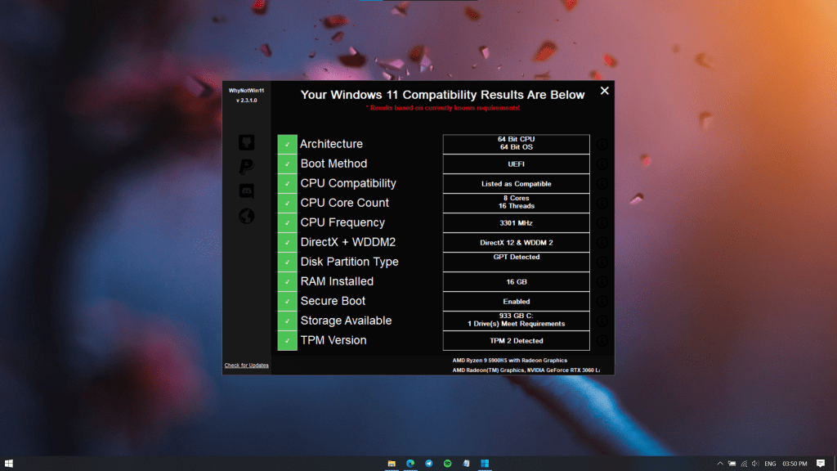Open the Discord icon in the sidebar

[x=246, y=191]
